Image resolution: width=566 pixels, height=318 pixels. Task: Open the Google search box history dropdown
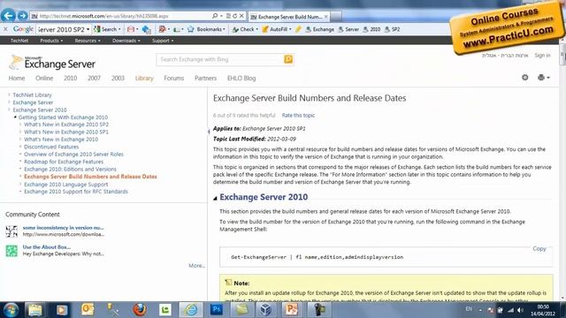point(88,29)
